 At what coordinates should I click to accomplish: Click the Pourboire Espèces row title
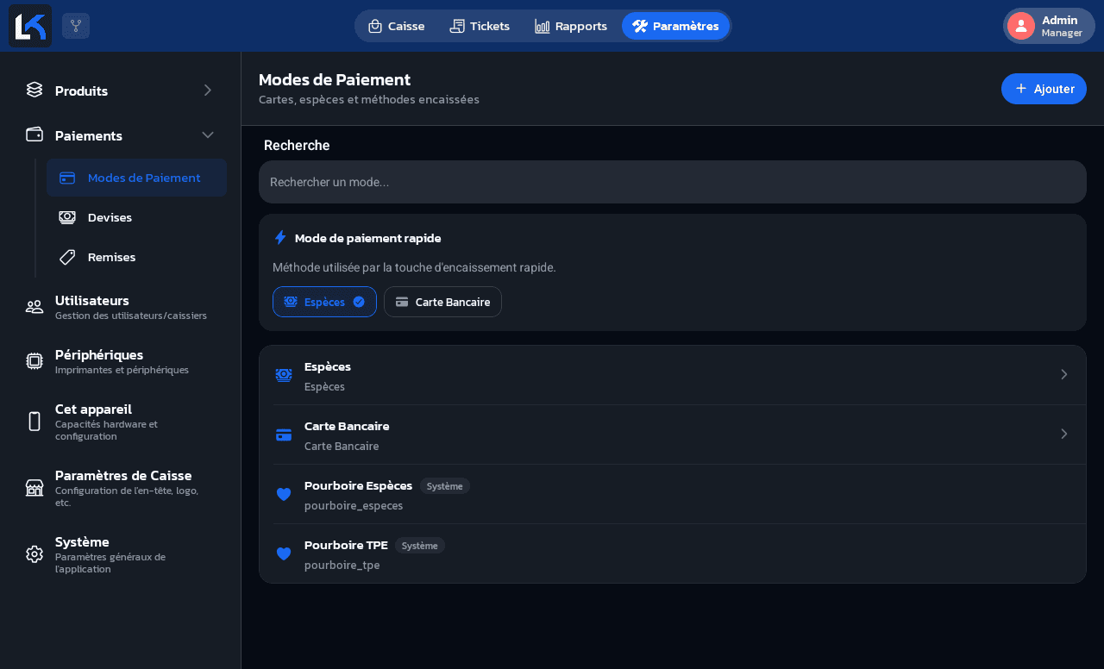[x=359, y=485]
